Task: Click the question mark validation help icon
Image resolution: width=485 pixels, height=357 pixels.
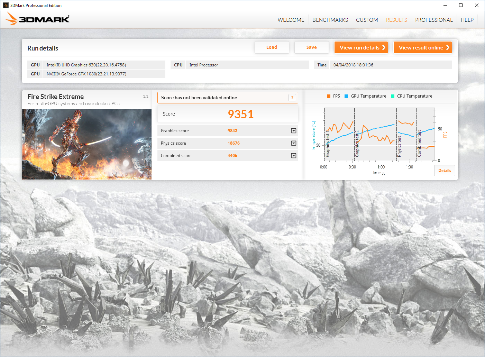Action: click(292, 98)
